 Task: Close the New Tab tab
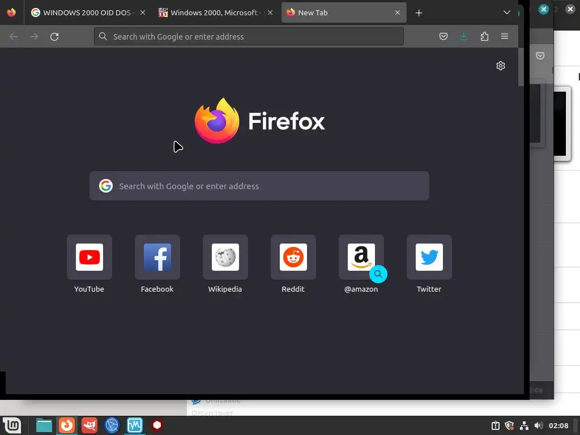[x=397, y=12]
